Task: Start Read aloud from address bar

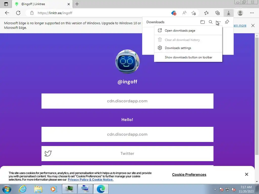Action: pyautogui.click(x=184, y=13)
